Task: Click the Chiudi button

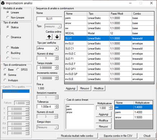Action: [x=147, y=136]
